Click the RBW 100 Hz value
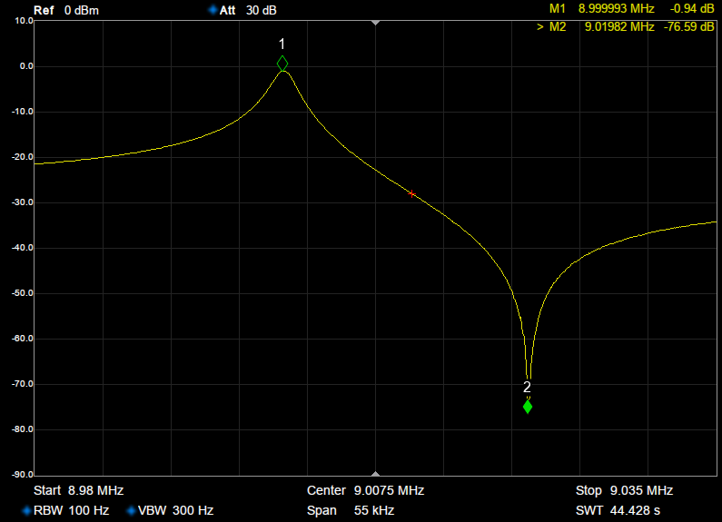Image resolution: width=722 pixels, height=522 pixels. tap(71, 511)
